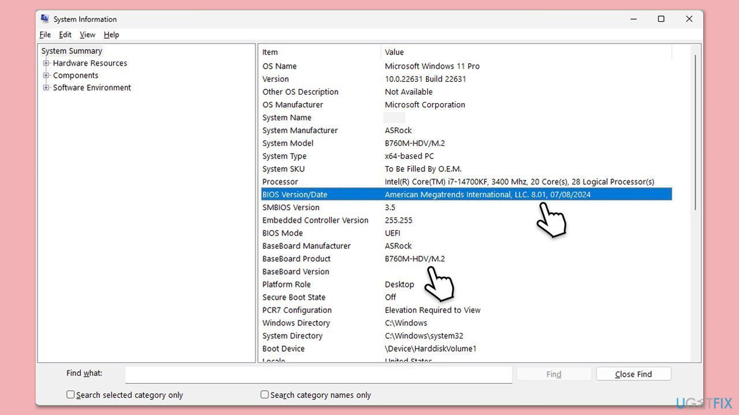
Task: Open the Edit menu
Action: (x=65, y=35)
